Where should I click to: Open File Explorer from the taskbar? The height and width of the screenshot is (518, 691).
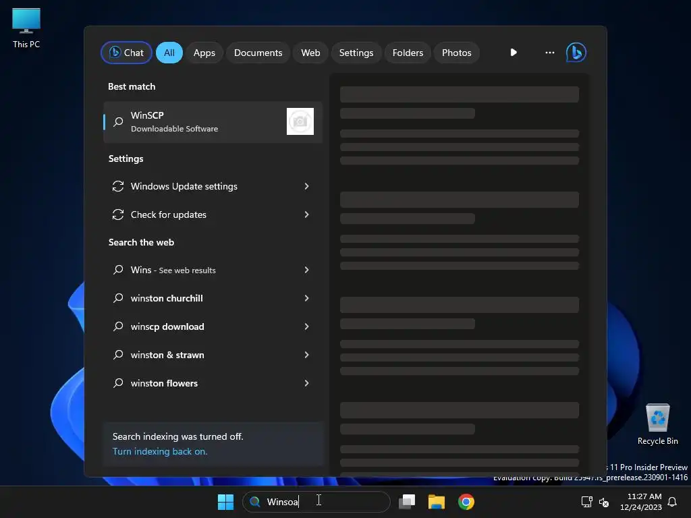[x=437, y=502]
